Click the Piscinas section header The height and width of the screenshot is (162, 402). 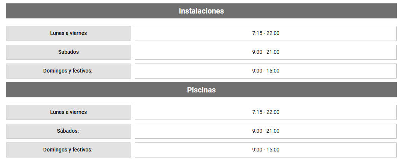[201, 90]
